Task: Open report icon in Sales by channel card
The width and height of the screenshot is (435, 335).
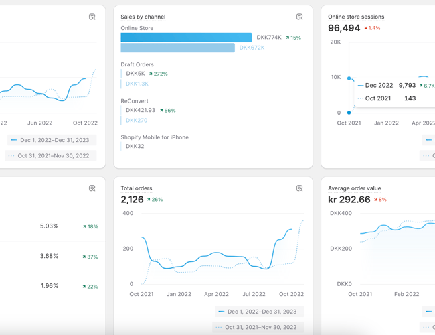Action: (299, 17)
